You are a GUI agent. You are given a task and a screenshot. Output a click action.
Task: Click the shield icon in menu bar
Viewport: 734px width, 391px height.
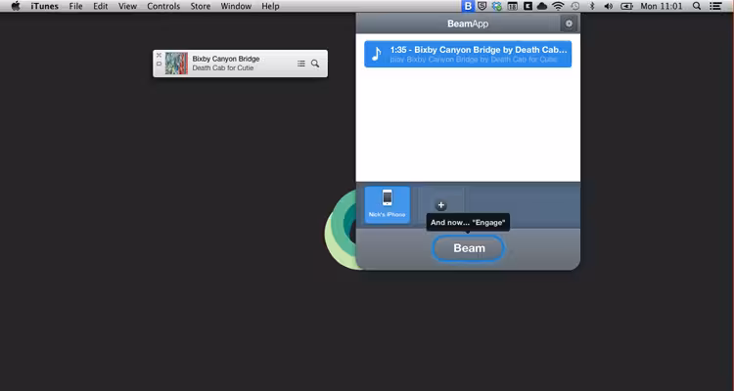(482, 6)
